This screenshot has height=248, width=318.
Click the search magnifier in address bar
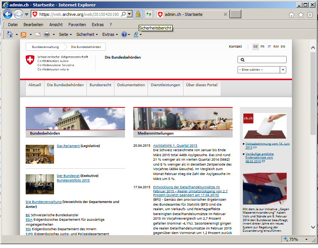tap(123, 14)
